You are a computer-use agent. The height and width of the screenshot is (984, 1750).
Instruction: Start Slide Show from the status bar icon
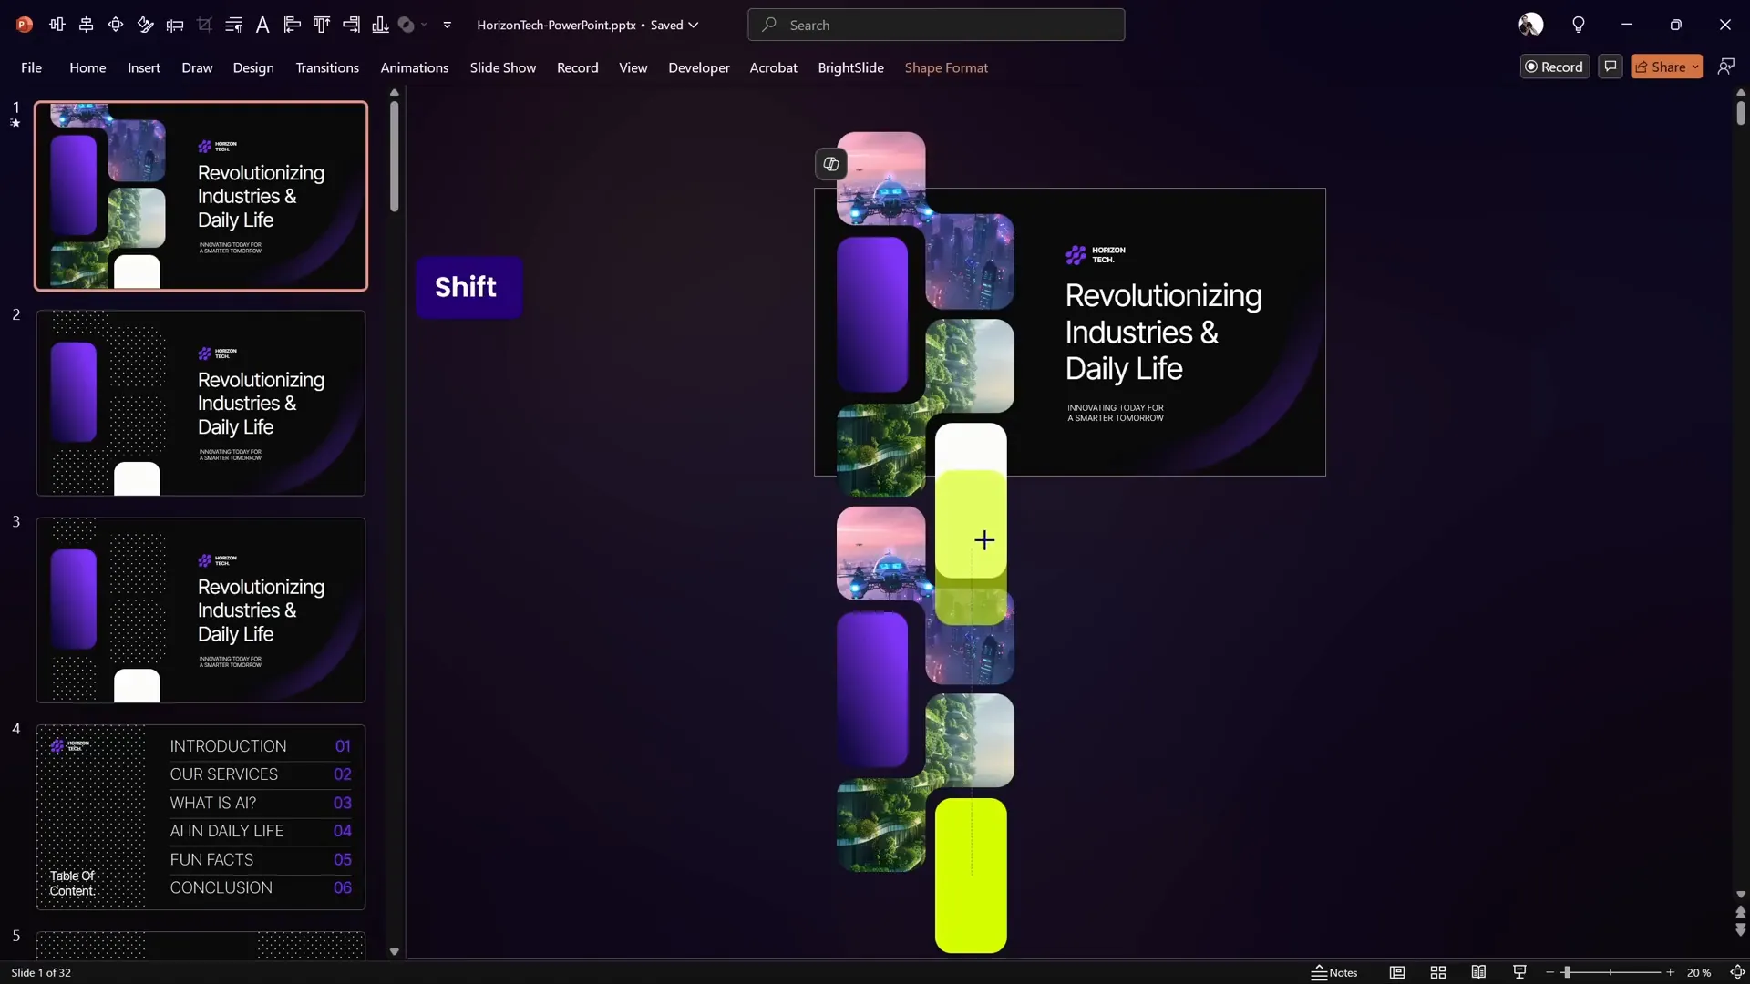click(1518, 973)
